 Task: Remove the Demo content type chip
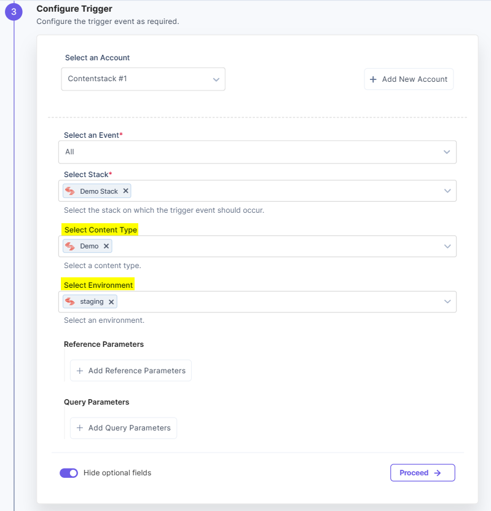point(108,246)
